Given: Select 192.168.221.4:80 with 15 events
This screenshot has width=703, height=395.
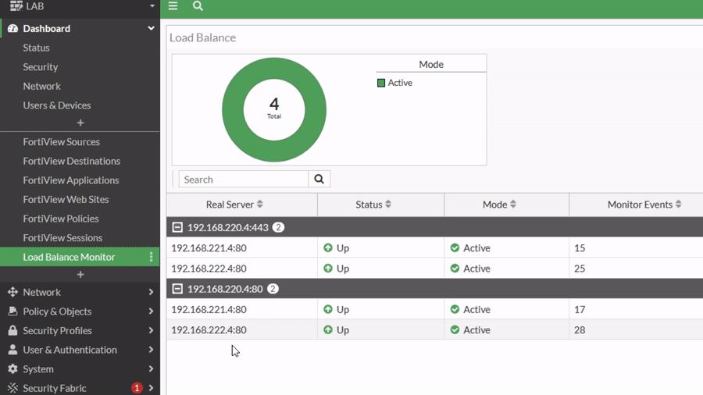Looking at the screenshot, I should click(209, 247).
